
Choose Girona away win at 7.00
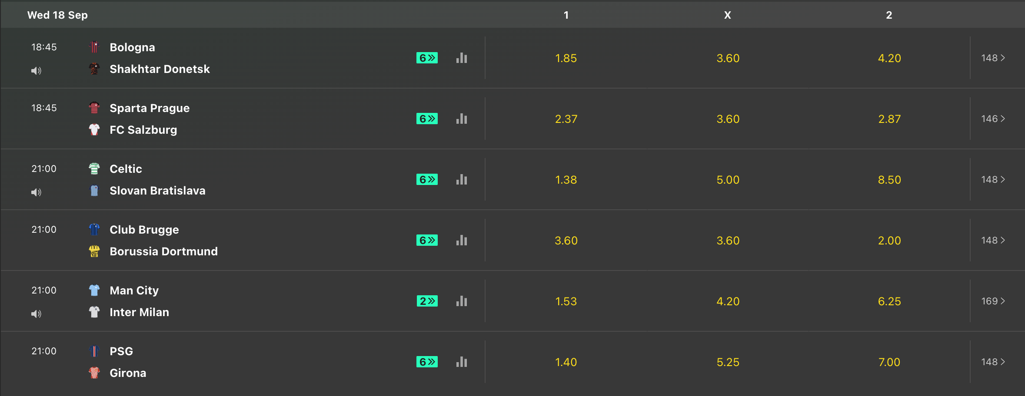pyautogui.click(x=889, y=362)
